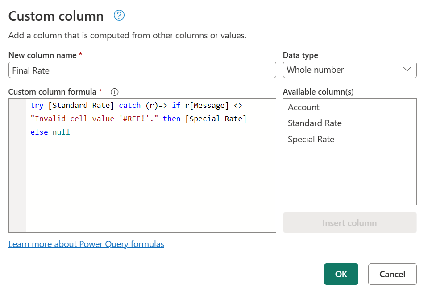Click the info icon beside Custom column formula
The image size is (428, 296).
[114, 91]
